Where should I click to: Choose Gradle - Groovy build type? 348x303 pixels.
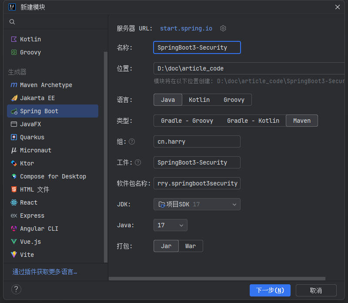pyautogui.click(x=187, y=121)
